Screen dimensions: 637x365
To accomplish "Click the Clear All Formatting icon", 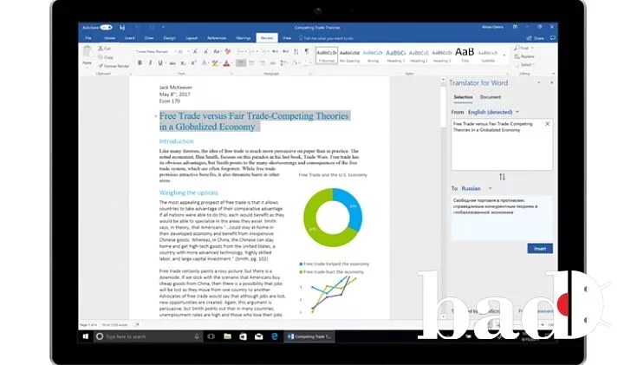I will pyautogui.click(x=227, y=52).
